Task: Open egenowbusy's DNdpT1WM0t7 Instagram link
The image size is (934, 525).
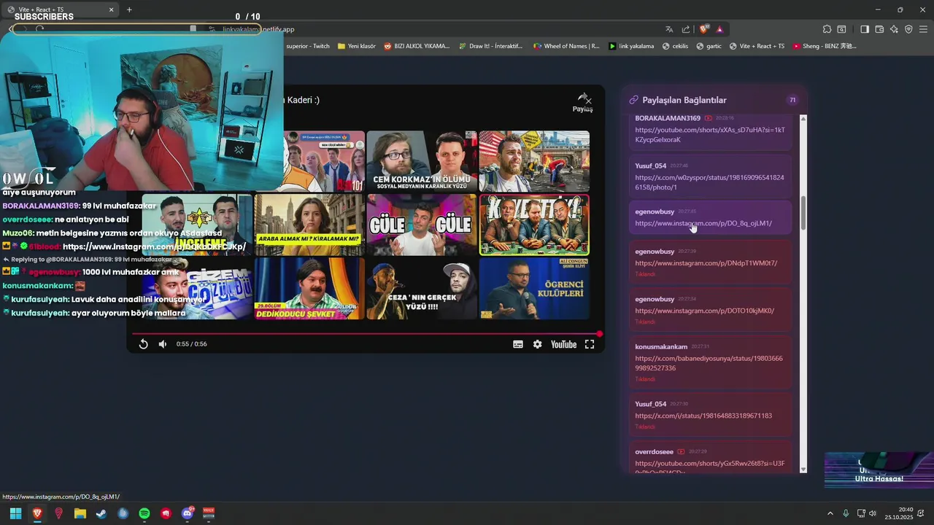Action: pyautogui.click(x=706, y=262)
